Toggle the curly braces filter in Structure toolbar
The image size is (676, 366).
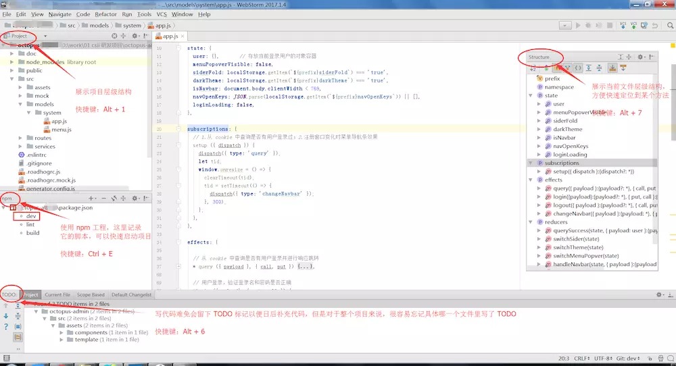578,68
